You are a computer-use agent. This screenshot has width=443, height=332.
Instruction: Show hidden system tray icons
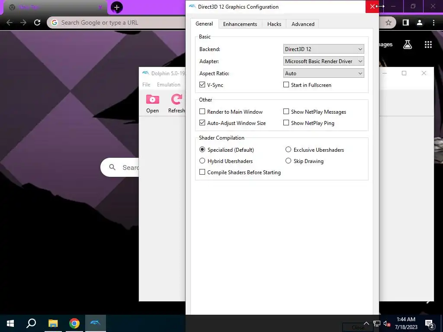click(x=366, y=323)
